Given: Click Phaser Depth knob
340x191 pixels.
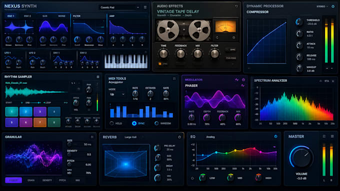Looking at the screenshot, I should (207, 118).
